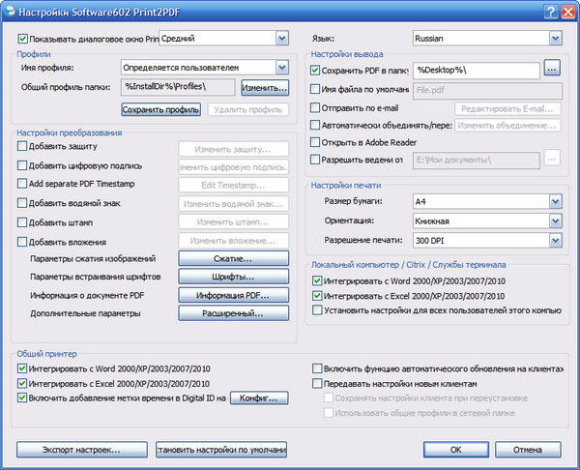Enable the Добавить защиту checkbox

point(22,148)
